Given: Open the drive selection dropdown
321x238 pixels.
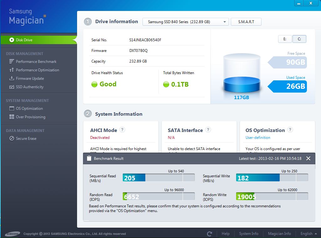Looking at the screenshot, I should 185,22.
